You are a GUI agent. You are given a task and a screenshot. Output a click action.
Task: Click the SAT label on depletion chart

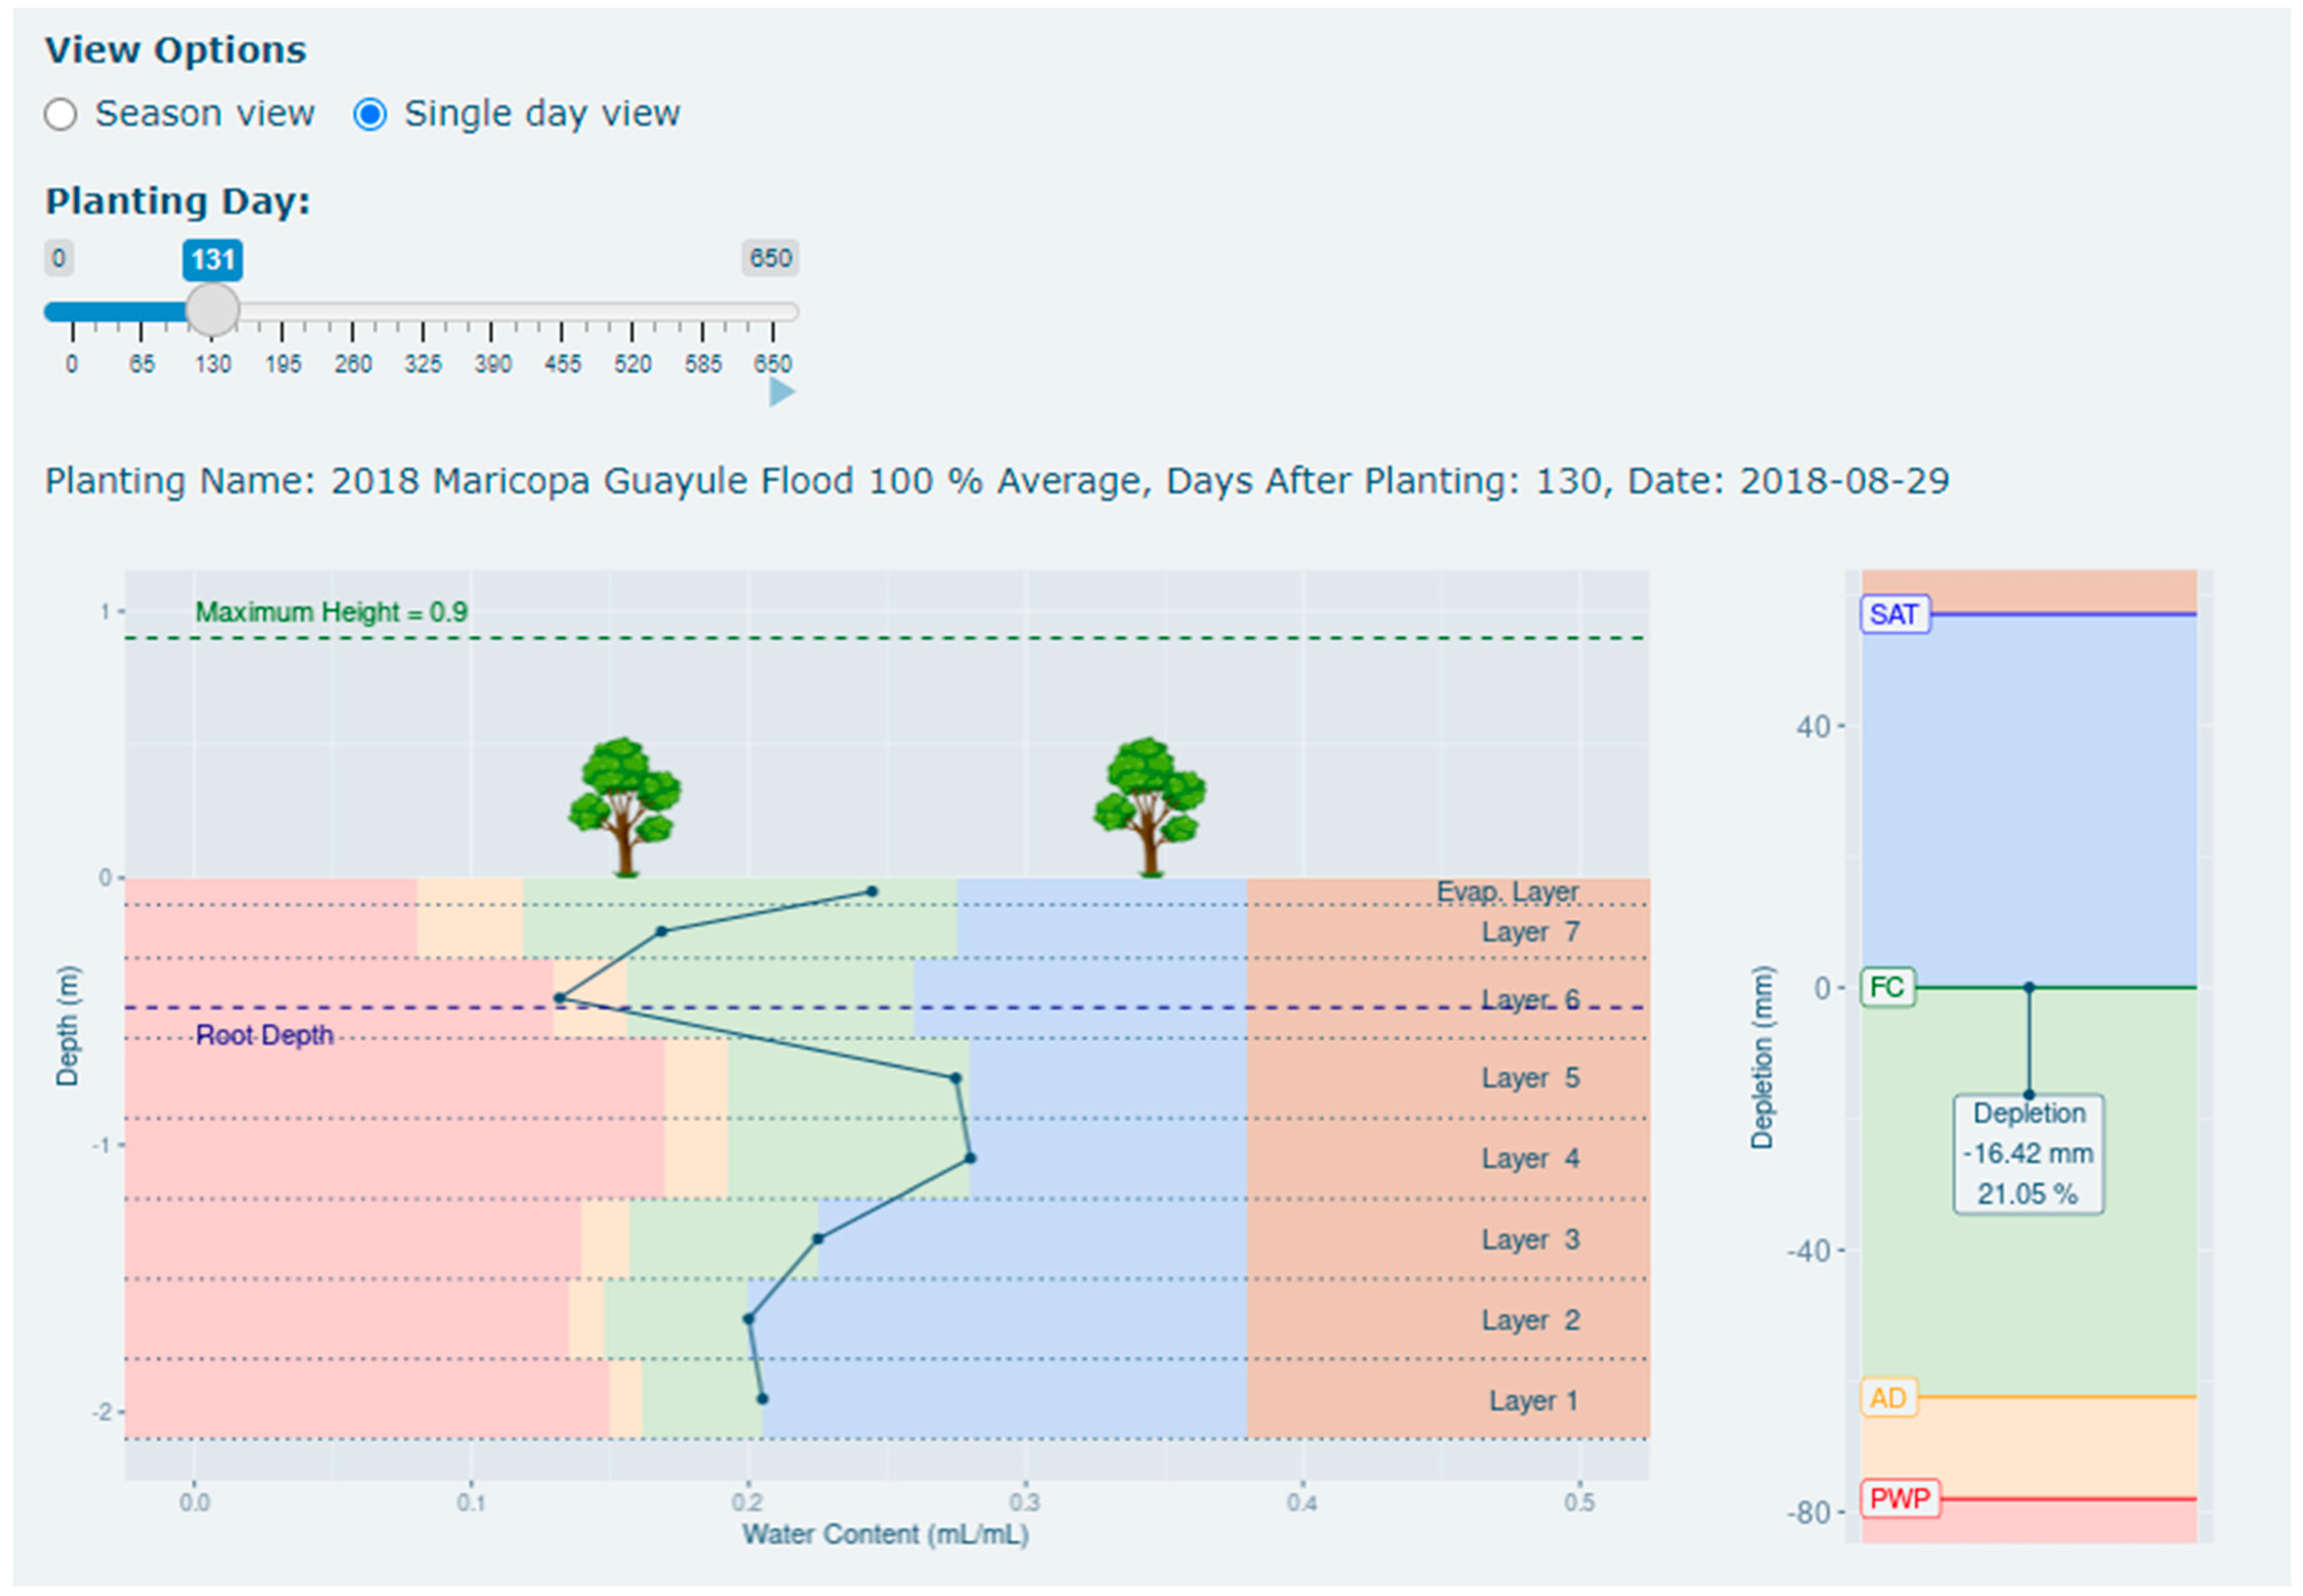click(1894, 614)
